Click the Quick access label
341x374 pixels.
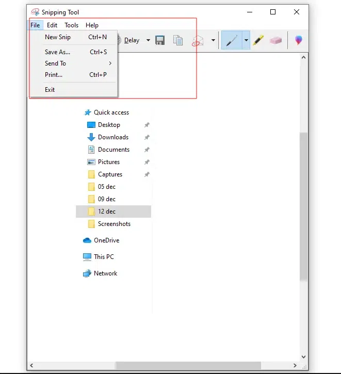point(111,112)
